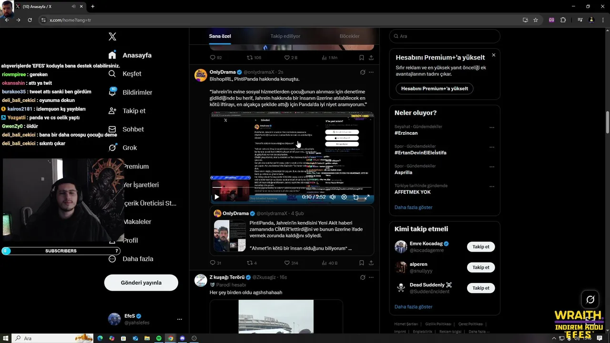Mute the video with speaker icon
Viewport: 610px width, 343px height.
click(333, 197)
